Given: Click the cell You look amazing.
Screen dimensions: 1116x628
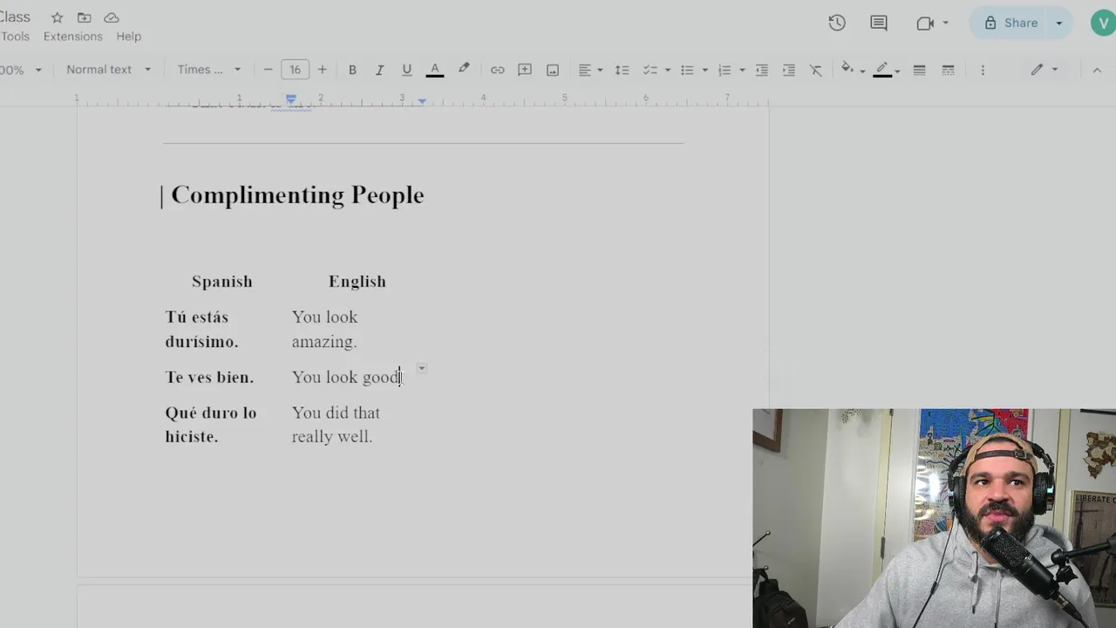Looking at the screenshot, I should 325,329.
